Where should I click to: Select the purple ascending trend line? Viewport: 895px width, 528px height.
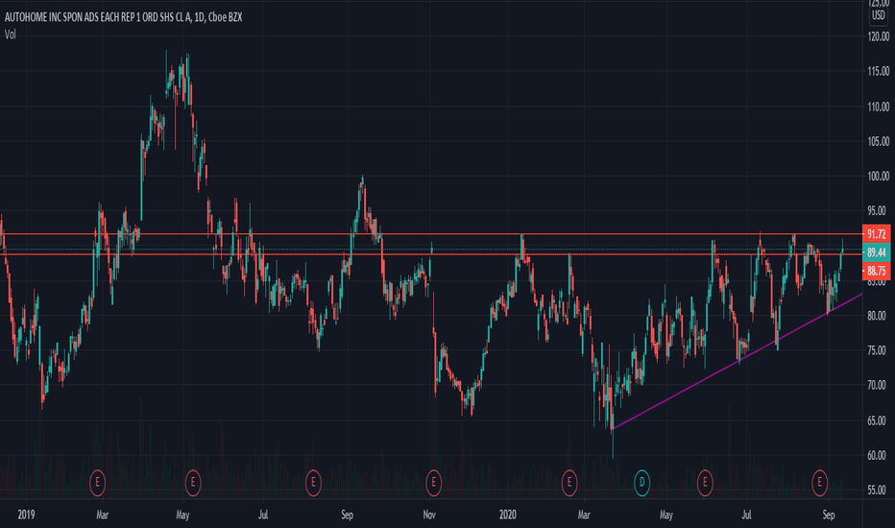point(737,363)
